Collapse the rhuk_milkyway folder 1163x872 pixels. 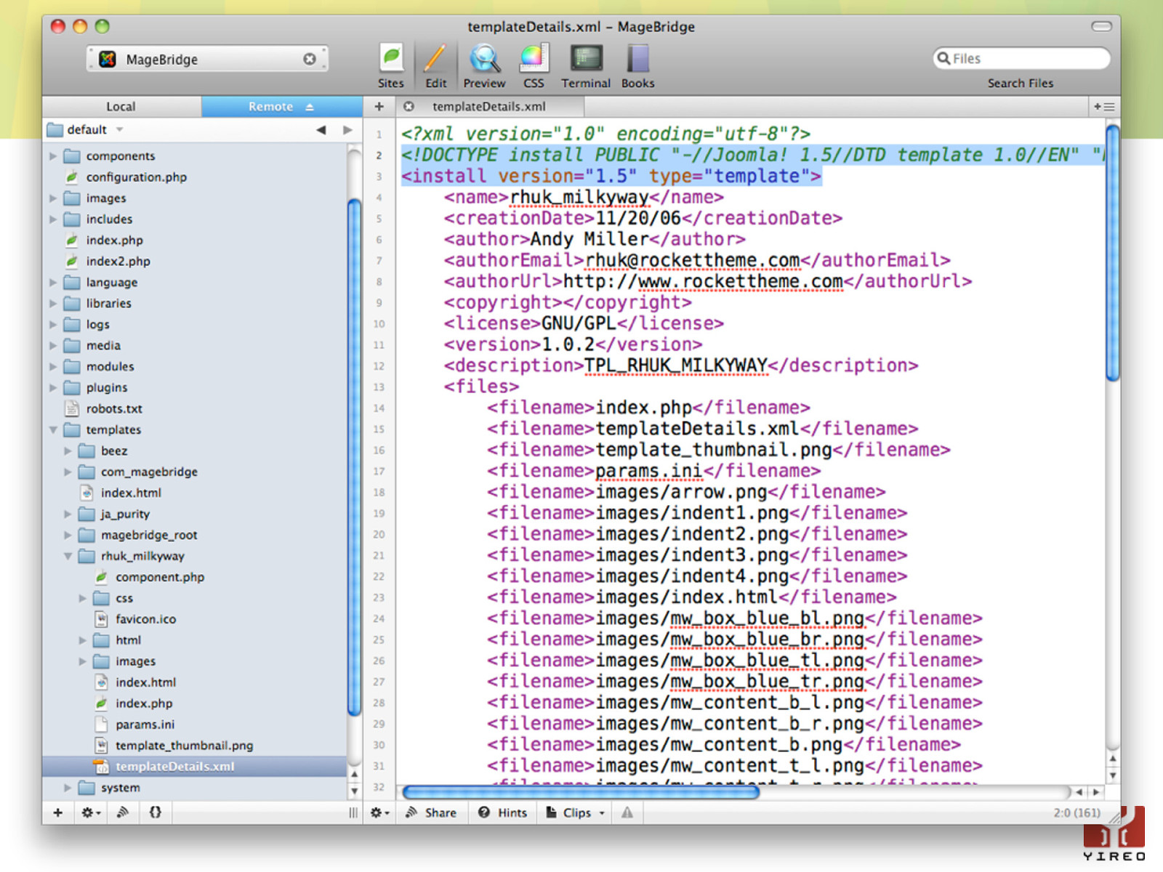68,556
